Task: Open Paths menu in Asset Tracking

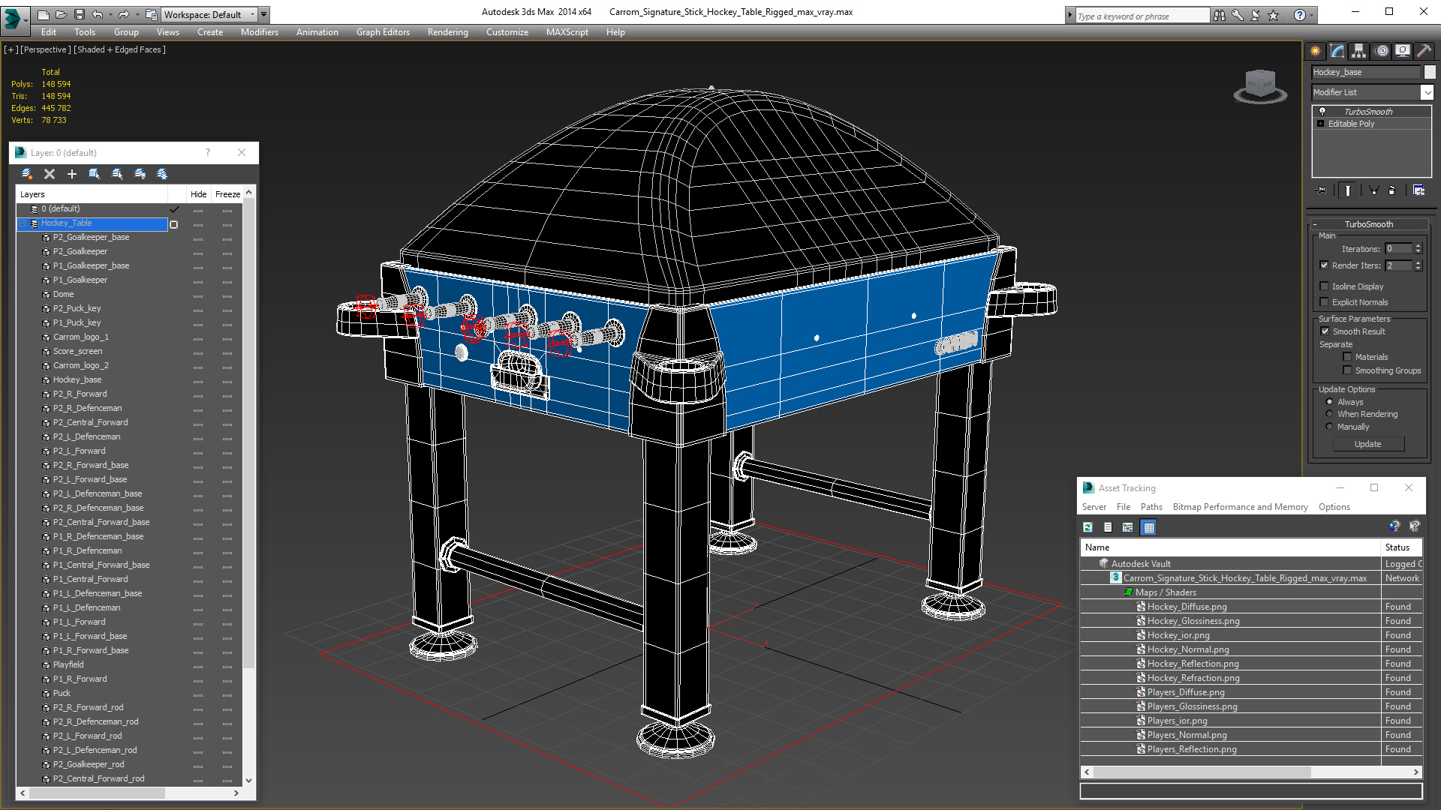Action: point(1151,507)
